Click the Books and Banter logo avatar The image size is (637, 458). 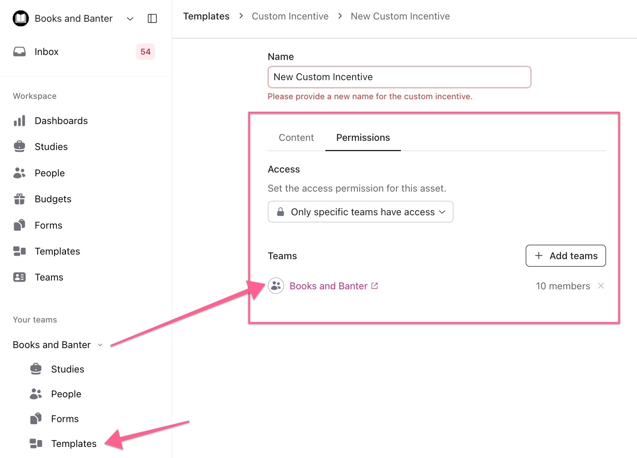21,18
